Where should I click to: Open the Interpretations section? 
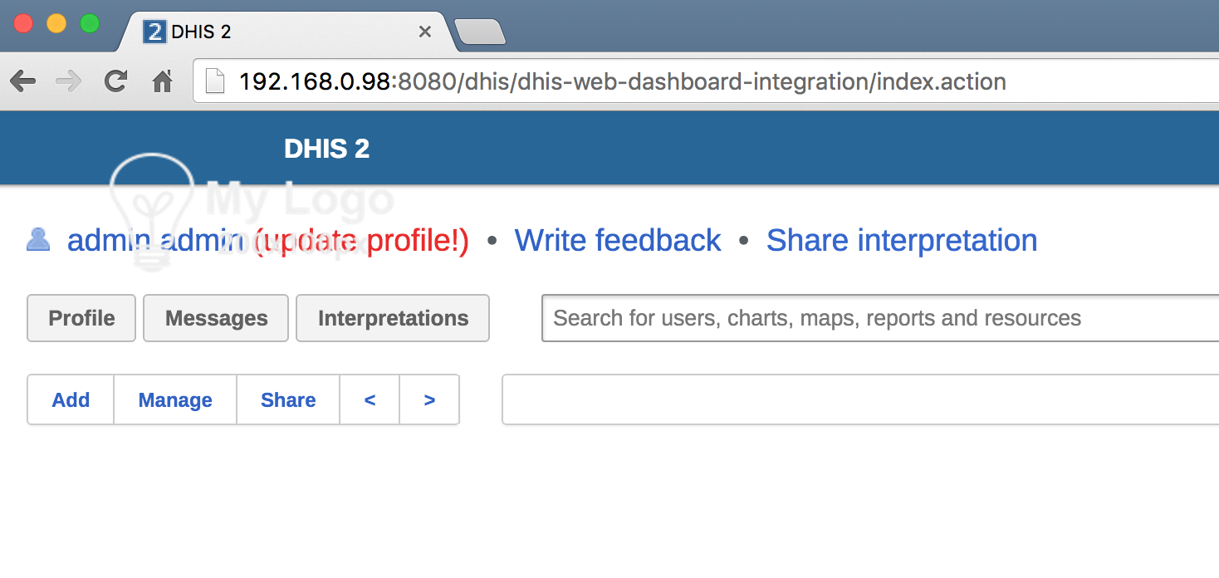coord(393,318)
